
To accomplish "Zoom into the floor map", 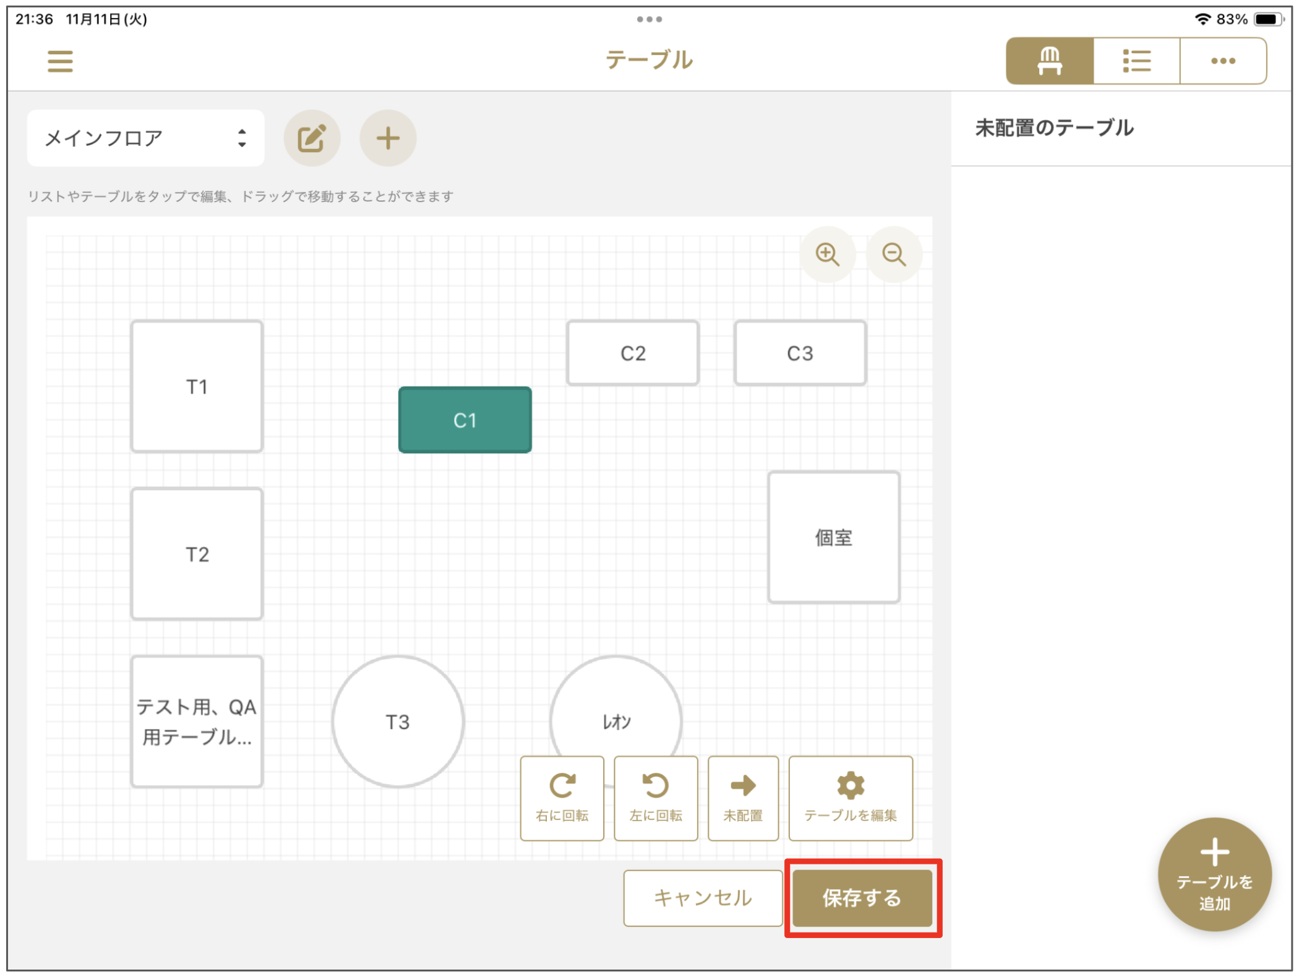I will 828,254.
